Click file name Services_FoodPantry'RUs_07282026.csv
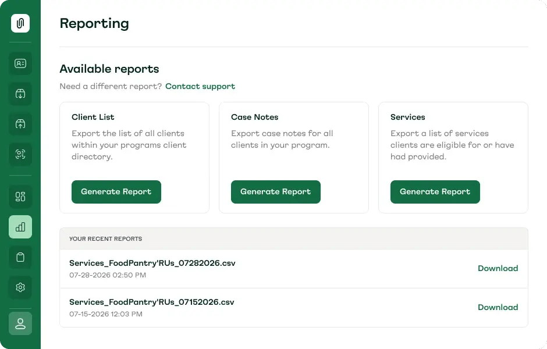 pyautogui.click(x=152, y=263)
